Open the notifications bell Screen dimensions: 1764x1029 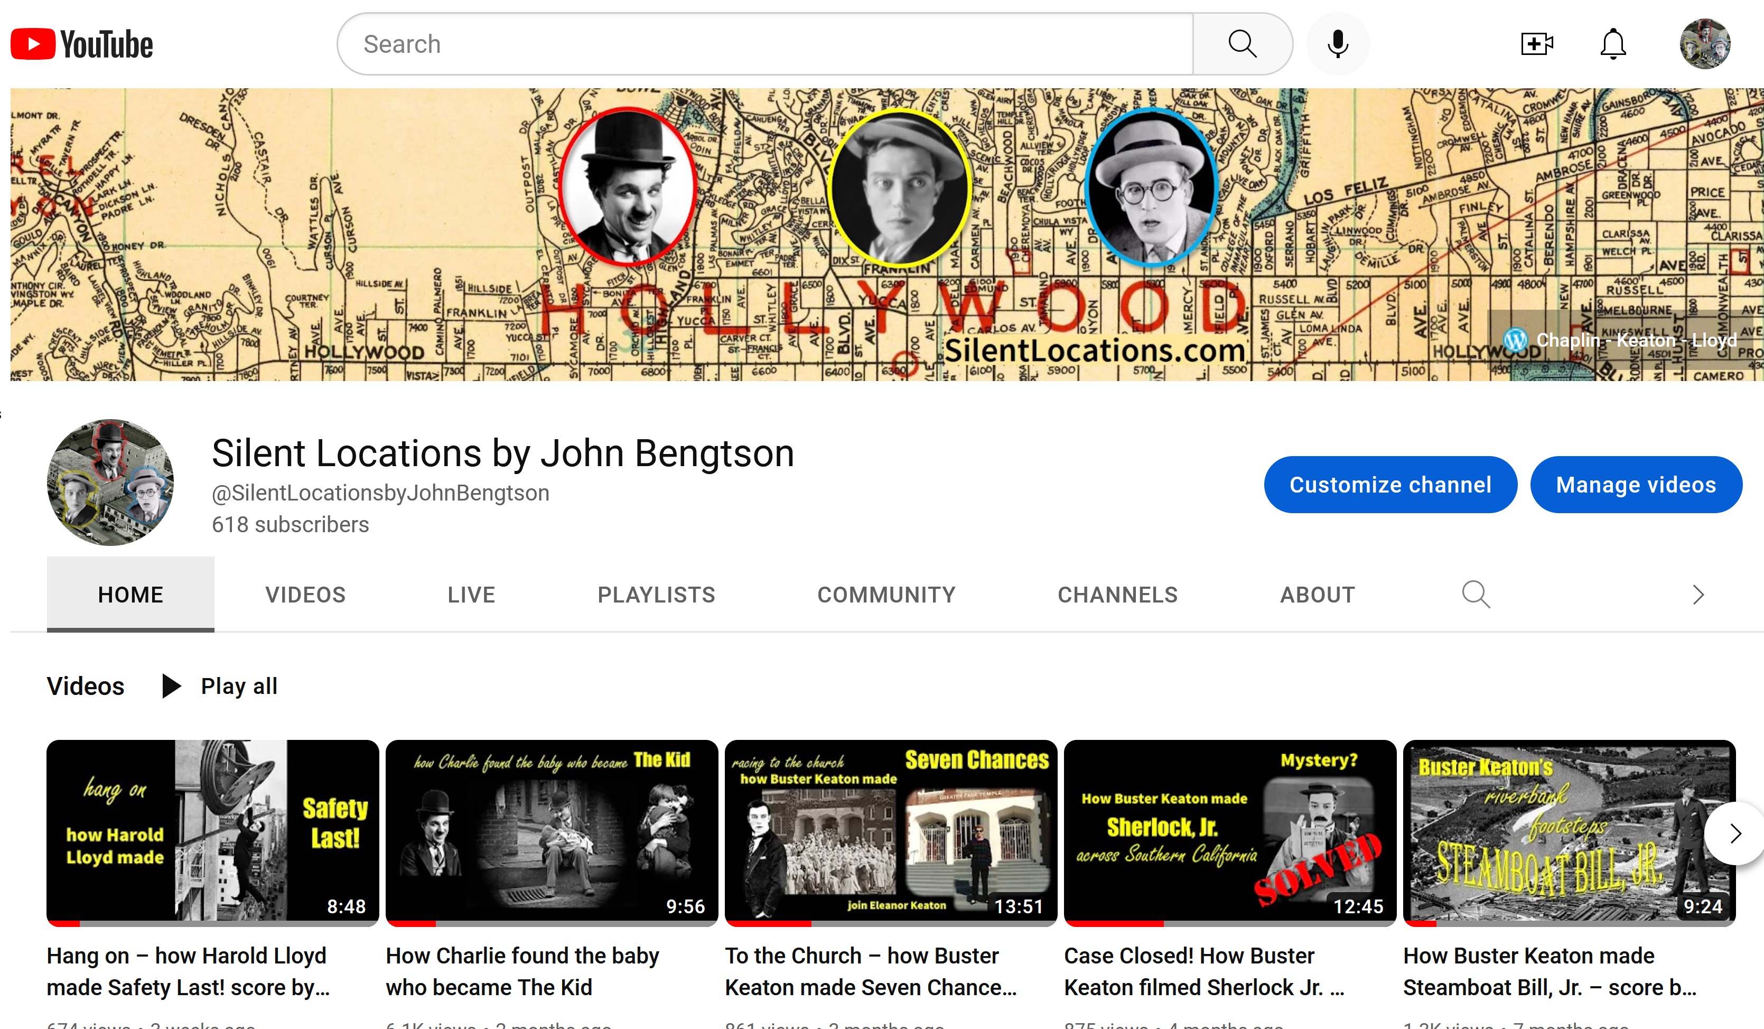[1613, 44]
